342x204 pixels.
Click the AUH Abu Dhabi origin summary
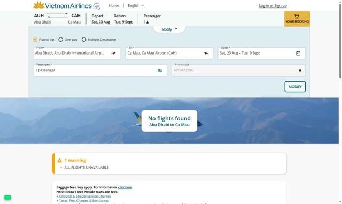click(43, 19)
